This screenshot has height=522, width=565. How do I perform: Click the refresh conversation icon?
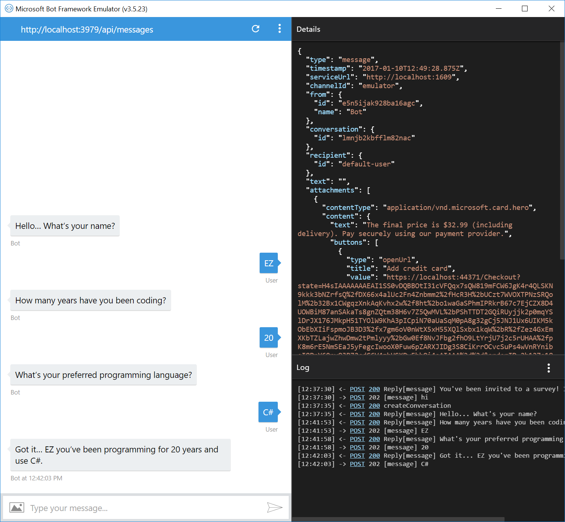click(255, 29)
